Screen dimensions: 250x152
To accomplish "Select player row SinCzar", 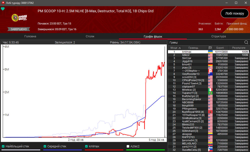I will click(x=208, y=58).
